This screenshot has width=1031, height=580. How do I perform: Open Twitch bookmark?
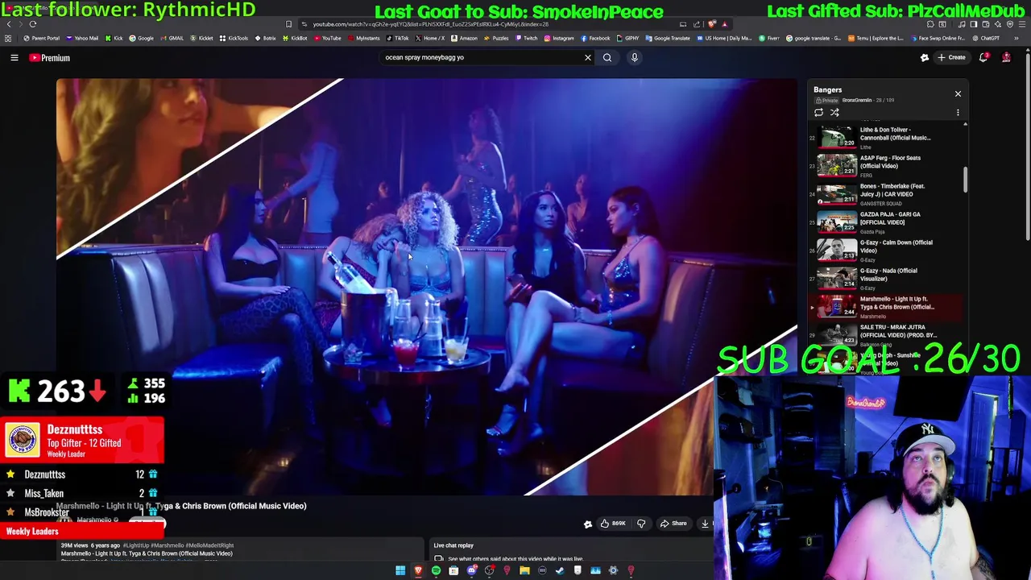[527, 38]
